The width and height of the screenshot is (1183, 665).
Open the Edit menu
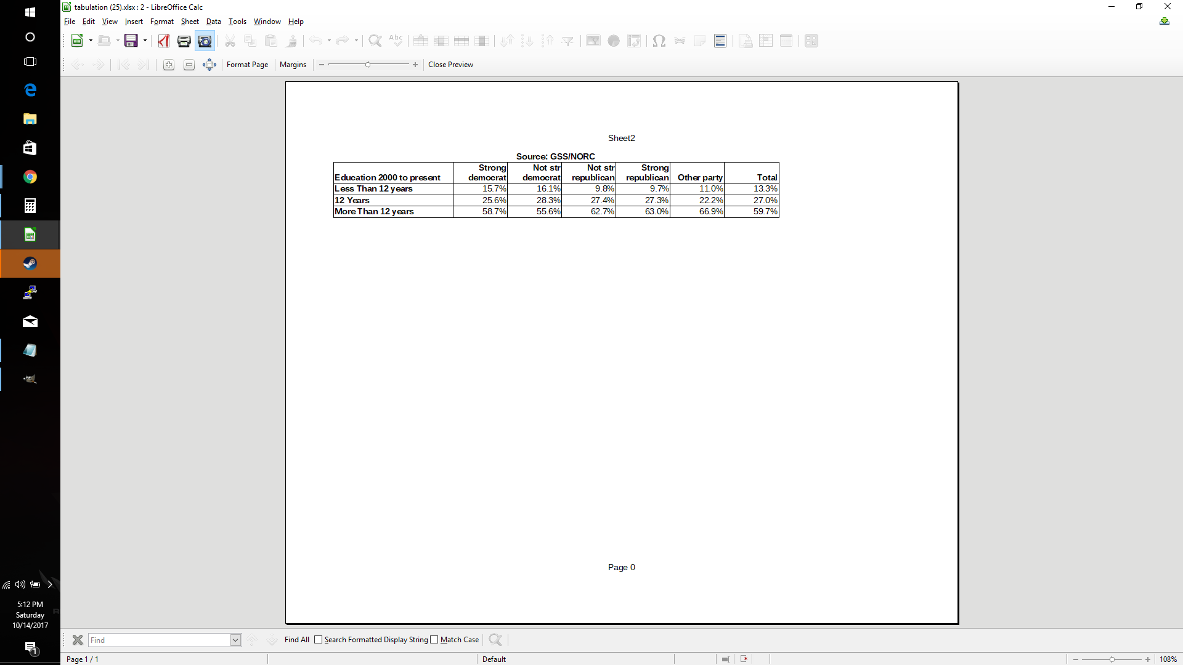[x=89, y=22]
